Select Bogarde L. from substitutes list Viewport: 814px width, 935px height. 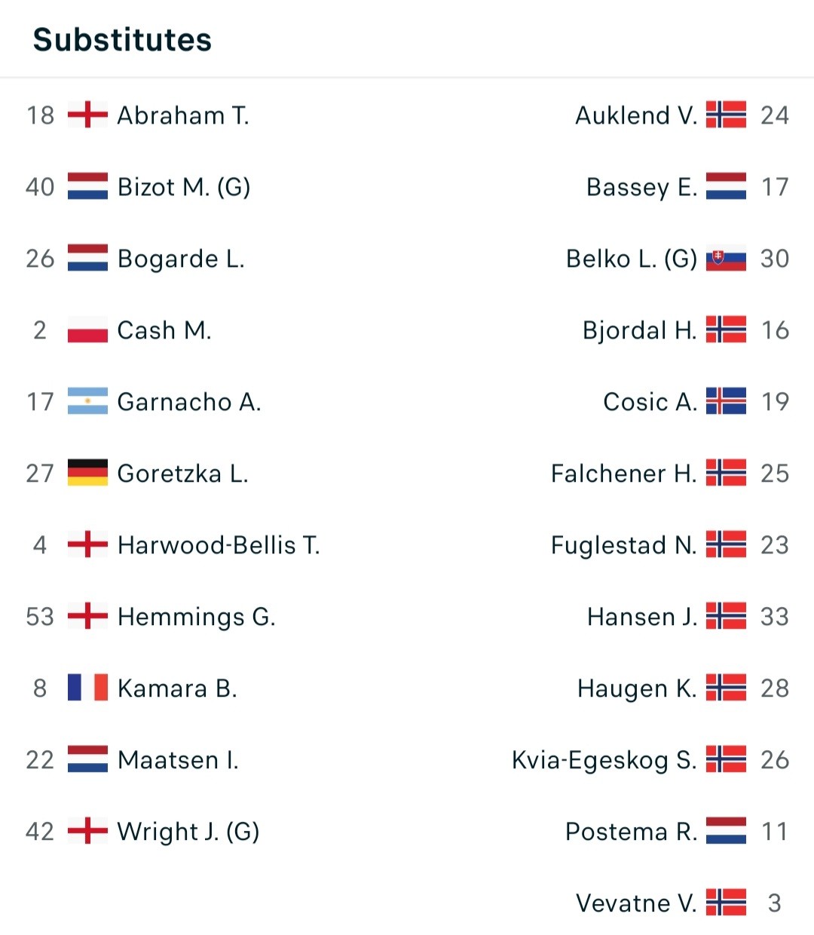(x=181, y=259)
